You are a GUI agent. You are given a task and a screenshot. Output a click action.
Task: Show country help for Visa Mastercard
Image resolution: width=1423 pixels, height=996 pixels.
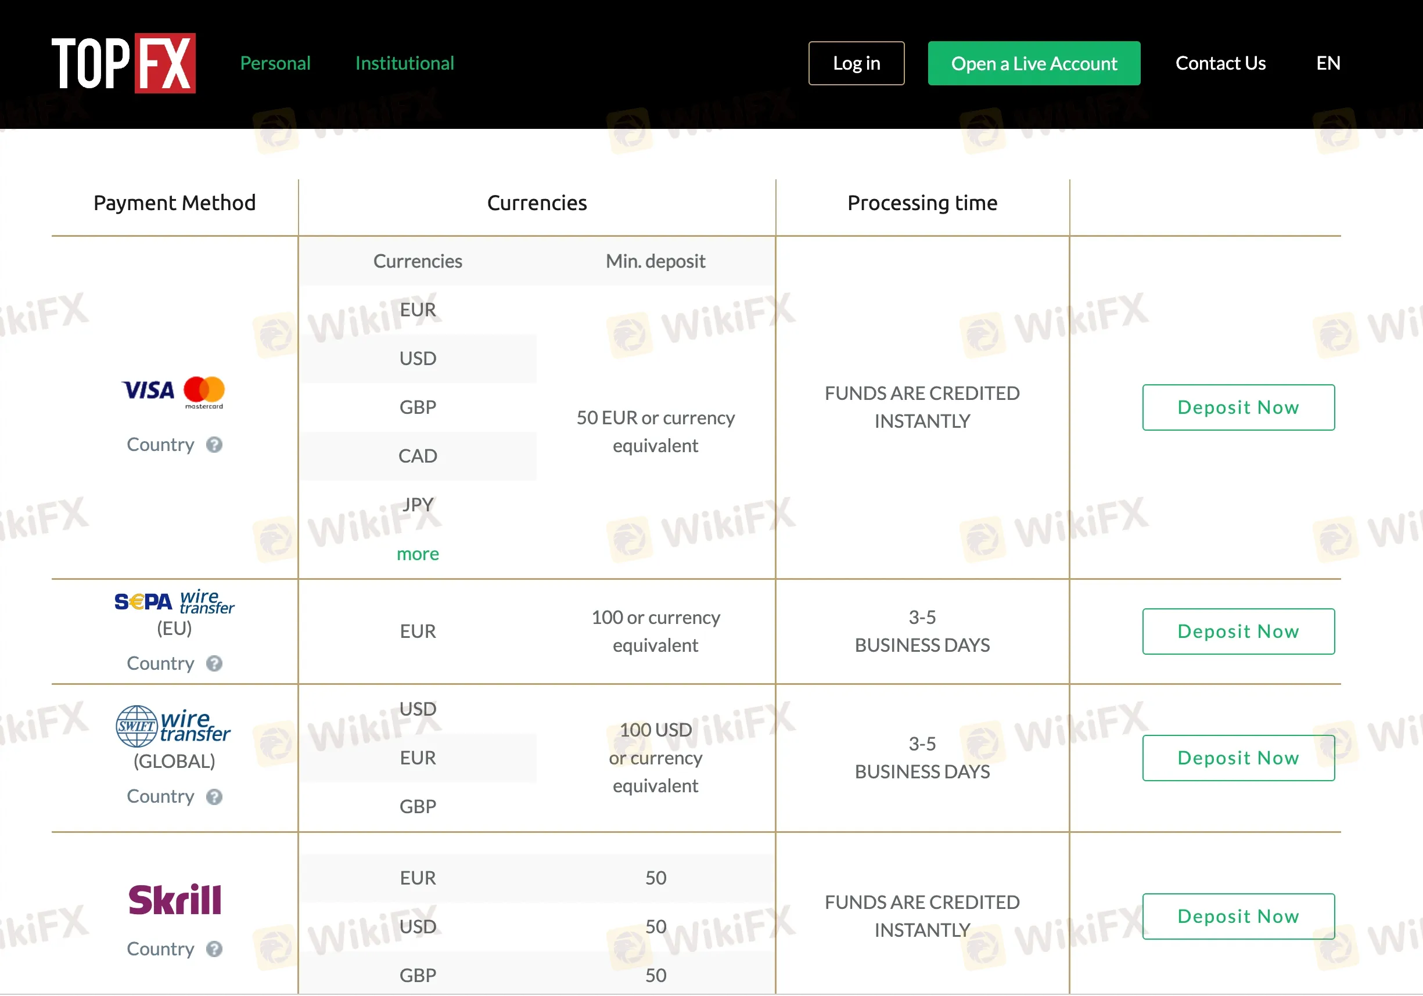214,445
